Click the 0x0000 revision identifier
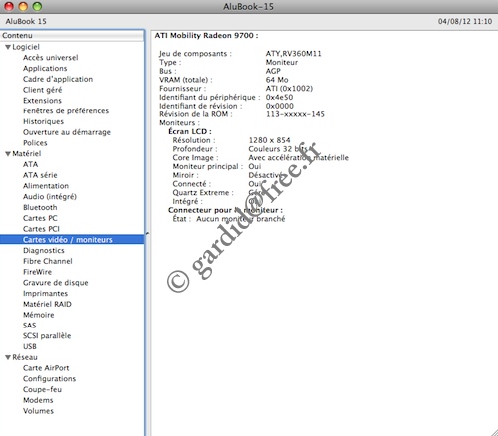The height and width of the screenshot is (436, 498). coord(279,106)
